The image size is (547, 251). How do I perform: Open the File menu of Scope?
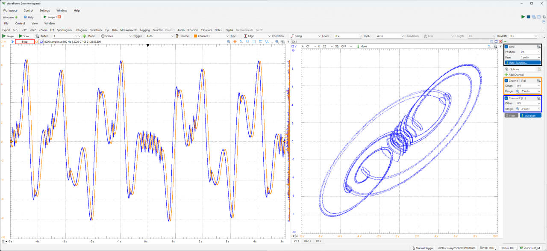pyautogui.click(x=6, y=24)
